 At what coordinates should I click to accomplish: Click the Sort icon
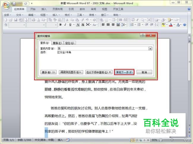coord(156,25)
